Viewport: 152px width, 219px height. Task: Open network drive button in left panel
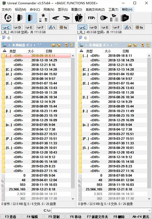52,27
